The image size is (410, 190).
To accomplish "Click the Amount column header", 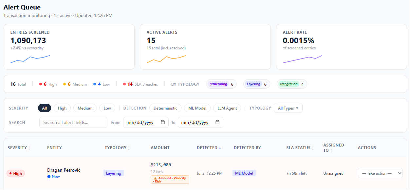I will tap(160, 148).
